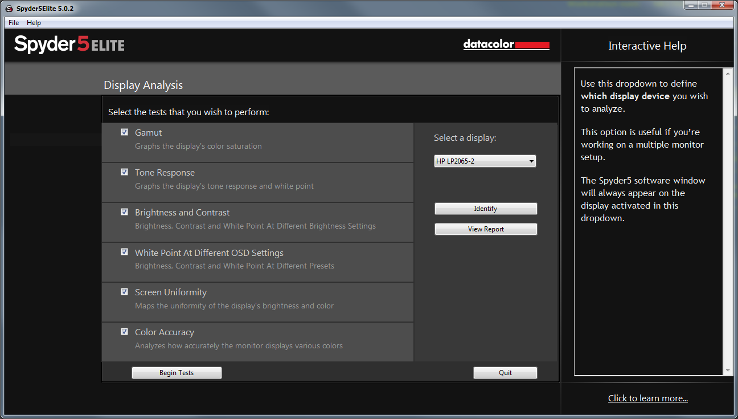This screenshot has height=419, width=738.
Task: Click the Color Accuracy label
Action: pyautogui.click(x=165, y=332)
